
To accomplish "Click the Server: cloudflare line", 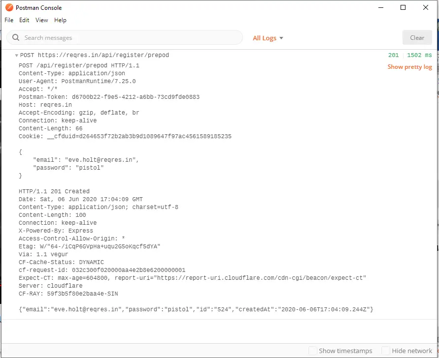I will click(x=51, y=286).
